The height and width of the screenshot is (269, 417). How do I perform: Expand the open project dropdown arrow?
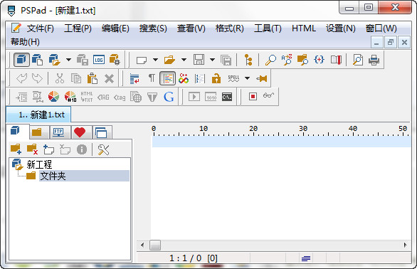coord(68,60)
